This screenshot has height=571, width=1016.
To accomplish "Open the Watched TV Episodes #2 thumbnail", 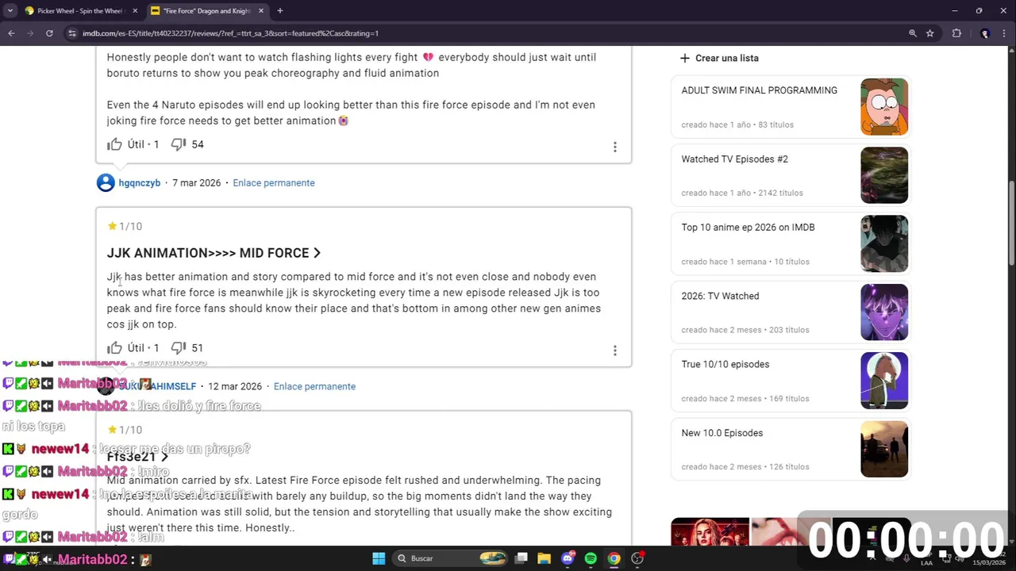I will pyautogui.click(x=884, y=175).
